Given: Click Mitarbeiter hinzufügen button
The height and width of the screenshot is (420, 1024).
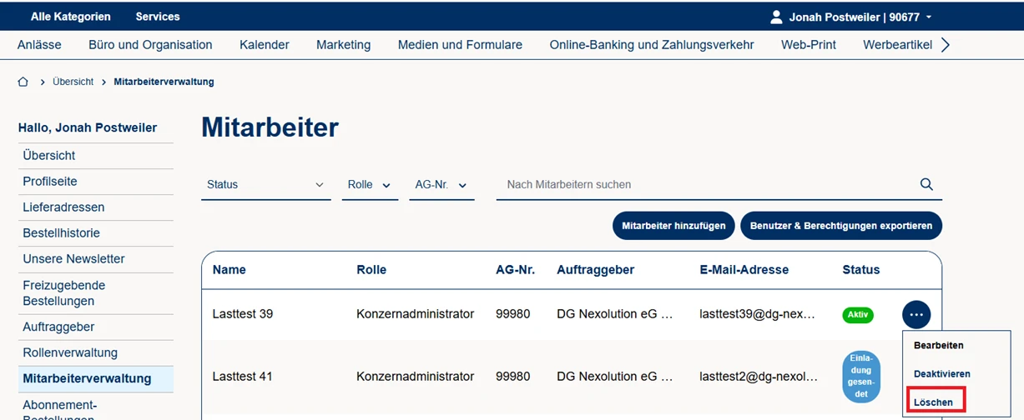Looking at the screenshot, I should (x=673, y=226).
